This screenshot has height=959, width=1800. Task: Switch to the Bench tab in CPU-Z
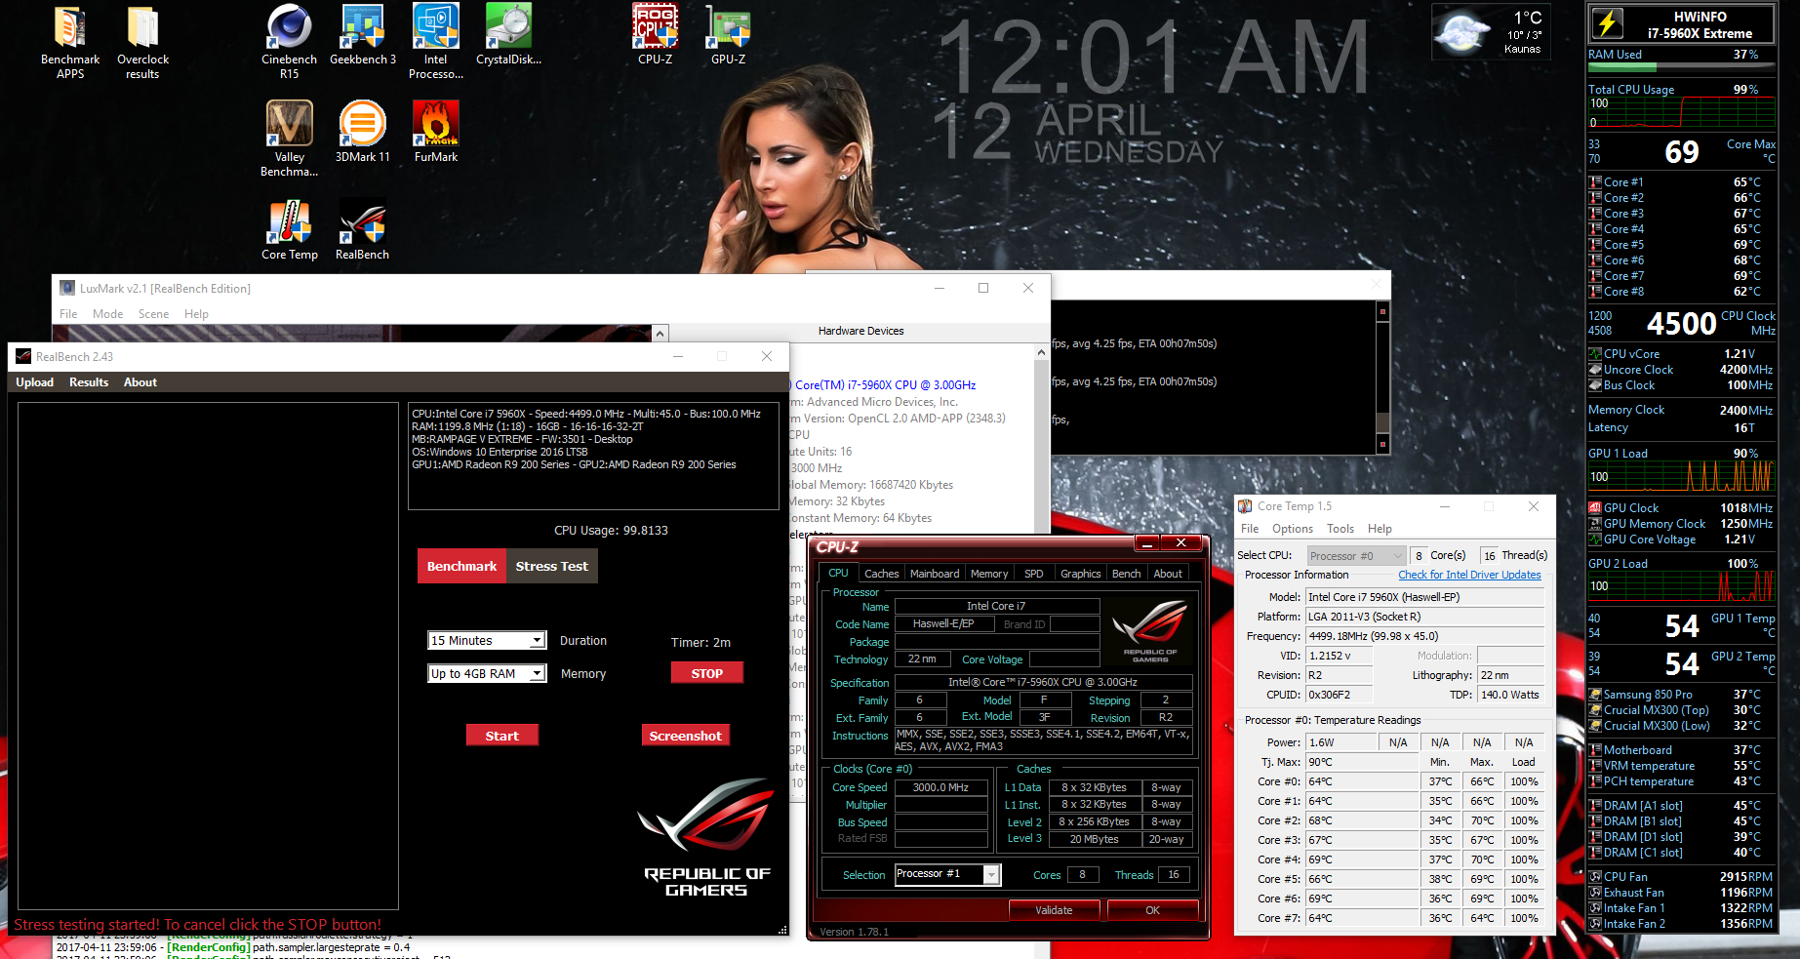pyautogui.click(x=1126, y=574)
